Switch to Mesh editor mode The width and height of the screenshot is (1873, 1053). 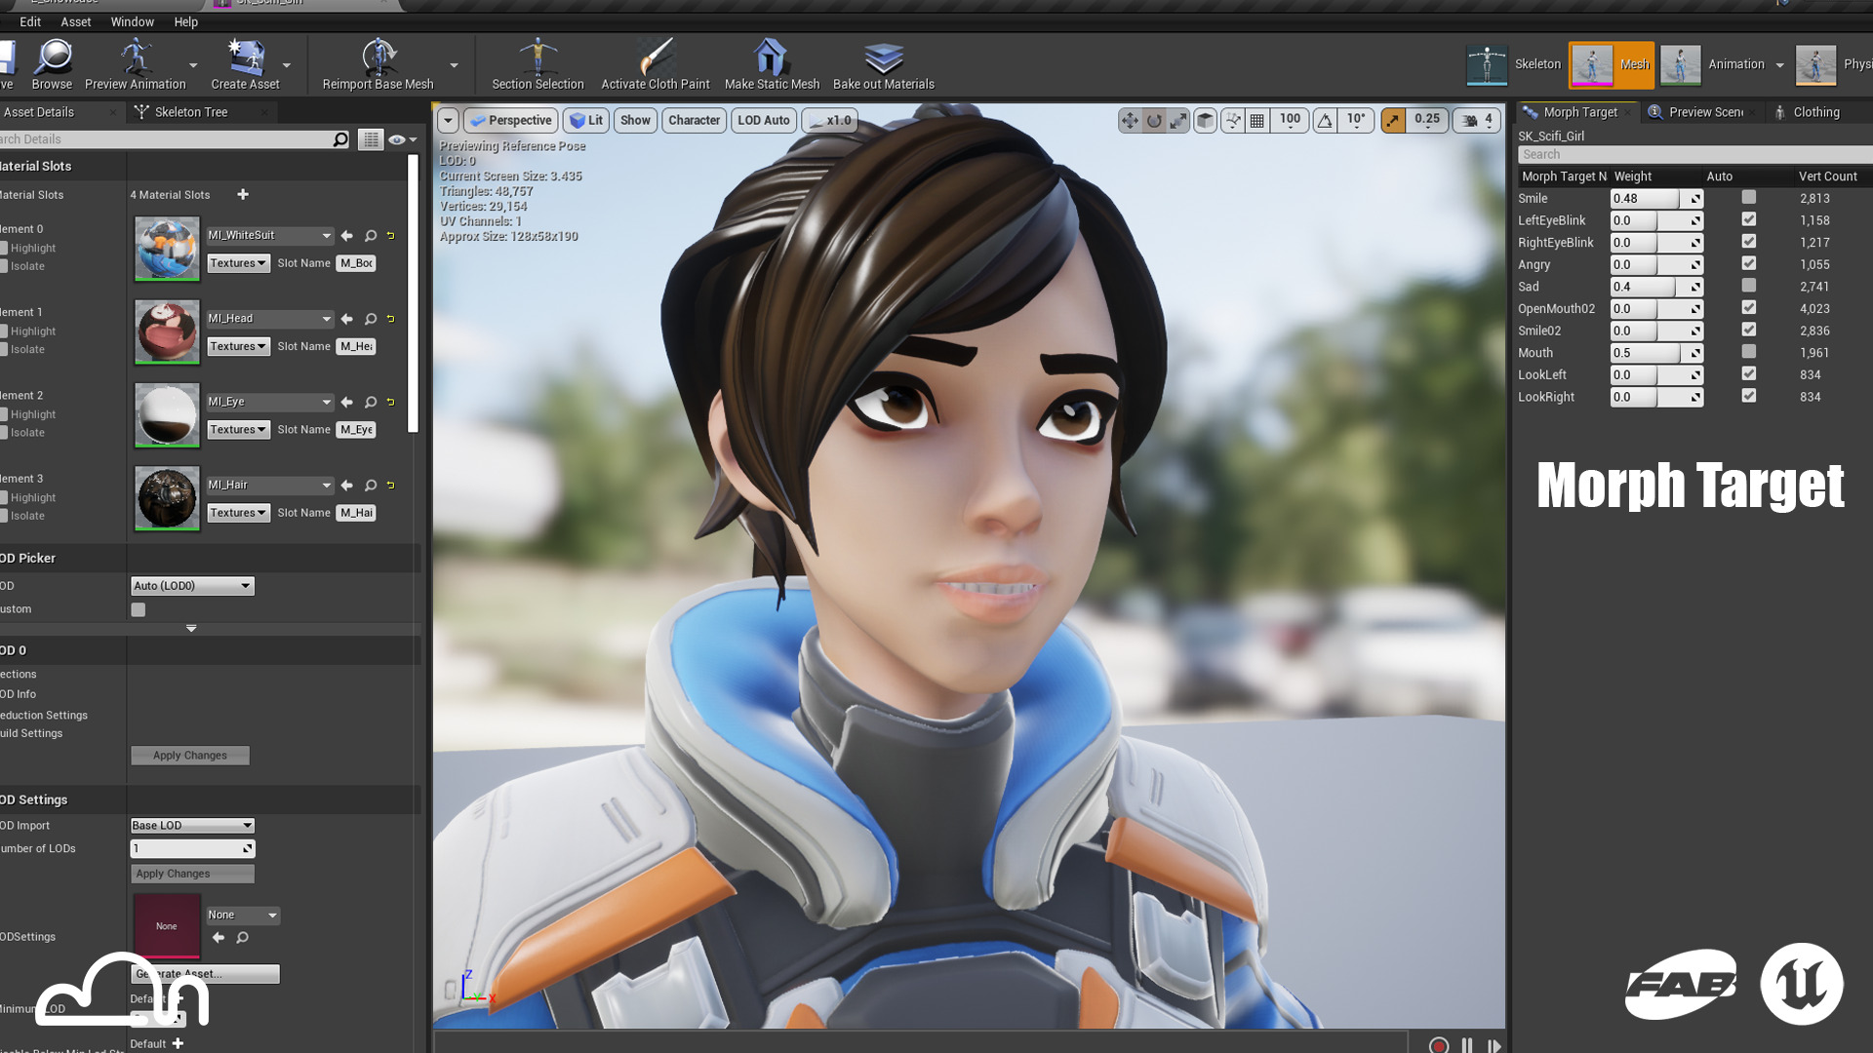[1612, 65]
